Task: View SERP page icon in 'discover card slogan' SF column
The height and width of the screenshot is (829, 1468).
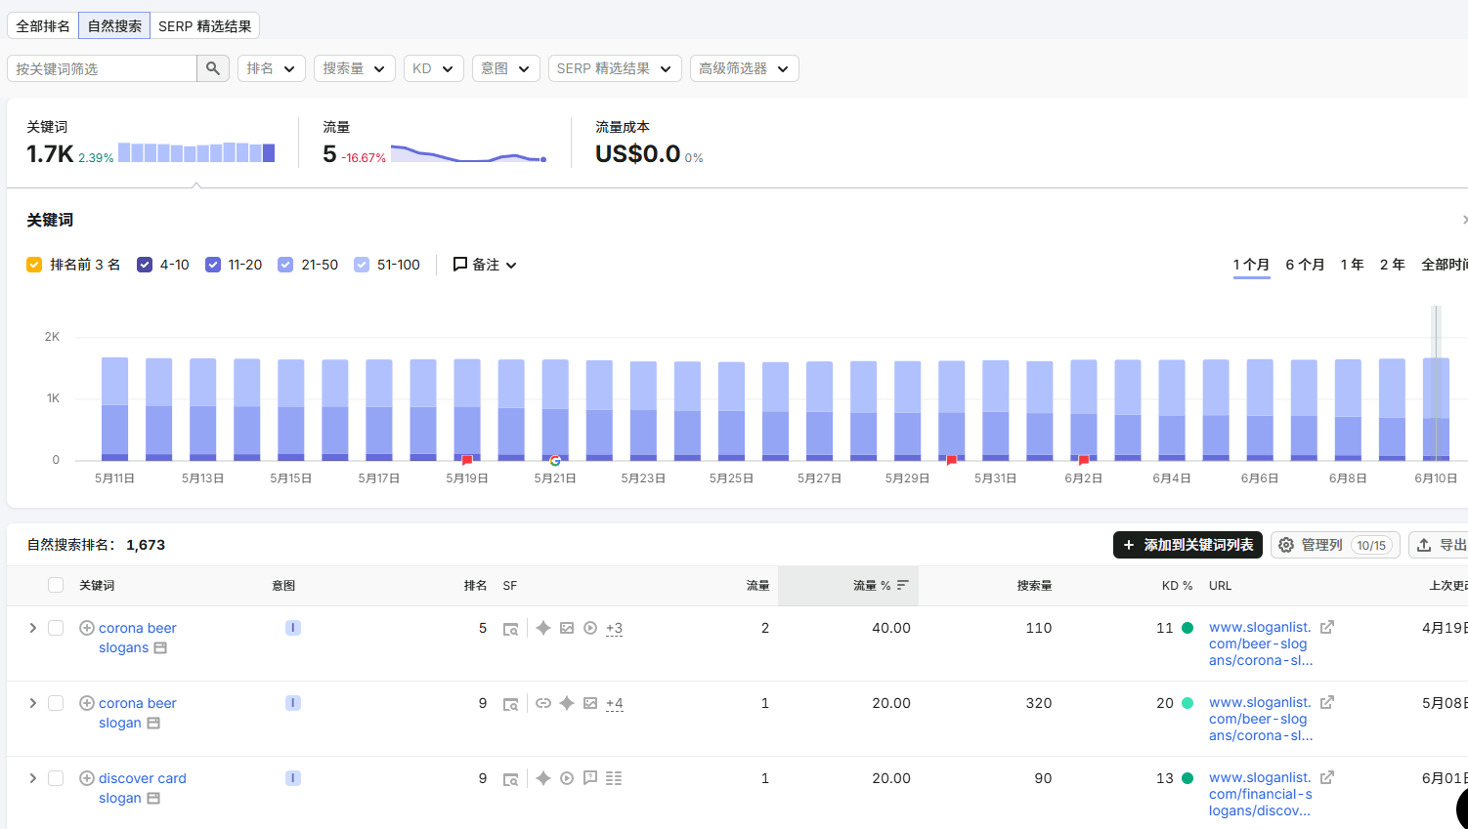Action: pyautogui.click(x=510, y=779)
